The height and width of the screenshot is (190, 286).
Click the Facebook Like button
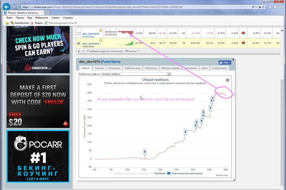point(225,63)
